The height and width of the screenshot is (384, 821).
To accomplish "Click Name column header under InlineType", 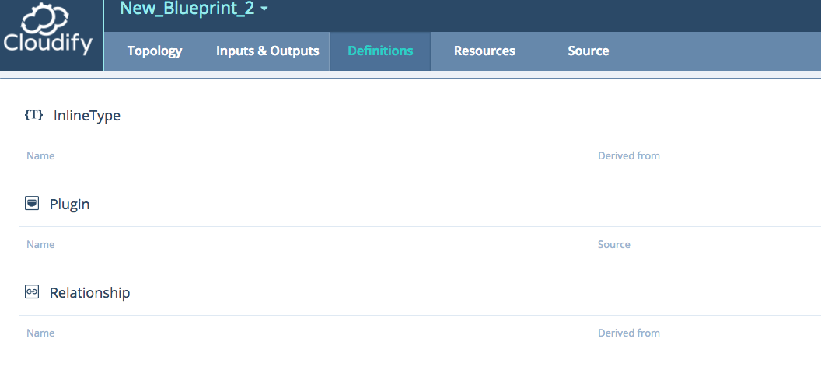I will (40, 156).
